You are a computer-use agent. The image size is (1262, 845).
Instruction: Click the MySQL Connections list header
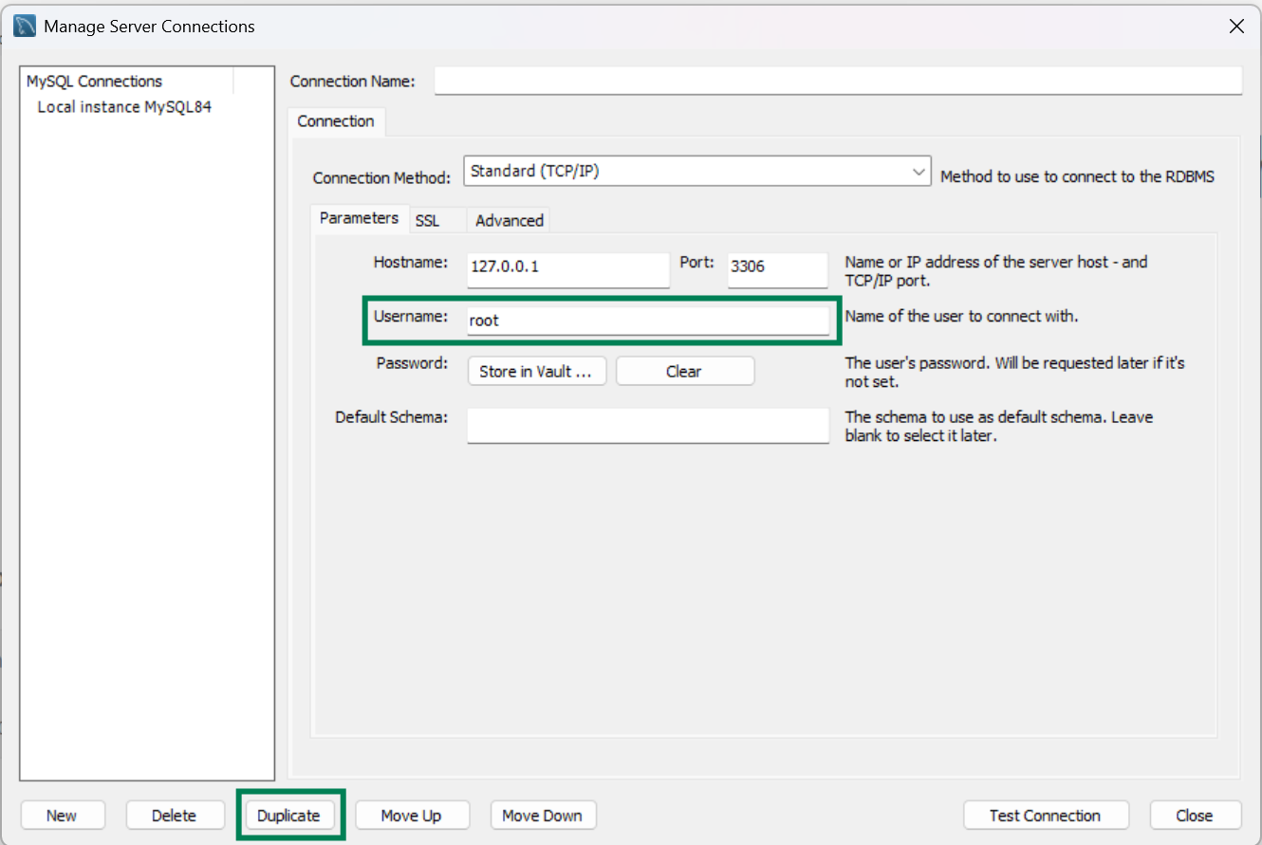pos(95,82)
